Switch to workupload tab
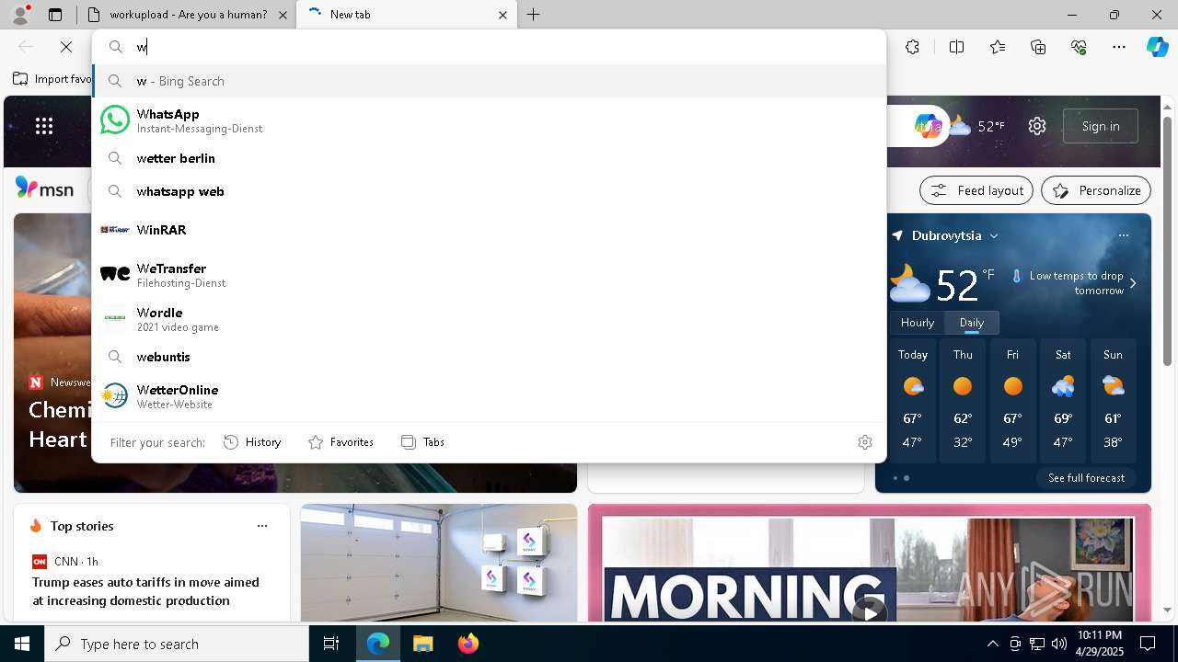This screenshot has width=1178, height=662. 188,15
